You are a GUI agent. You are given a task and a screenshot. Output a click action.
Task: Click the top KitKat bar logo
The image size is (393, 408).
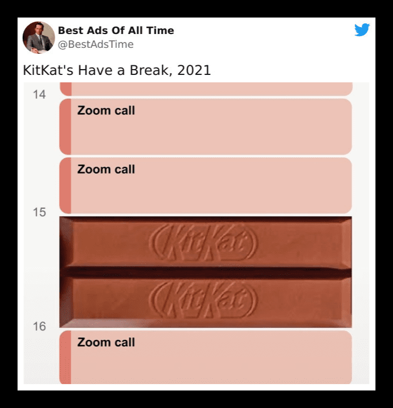click(x=203, y=242)
